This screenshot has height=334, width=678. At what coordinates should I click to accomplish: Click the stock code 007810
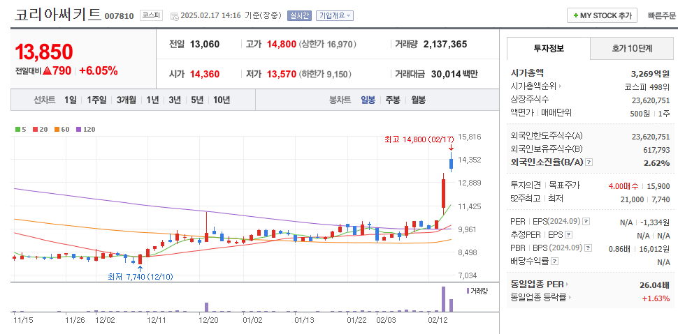coord(119,17)
